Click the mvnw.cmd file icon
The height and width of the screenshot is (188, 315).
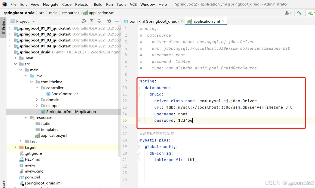tap(22, 171)
